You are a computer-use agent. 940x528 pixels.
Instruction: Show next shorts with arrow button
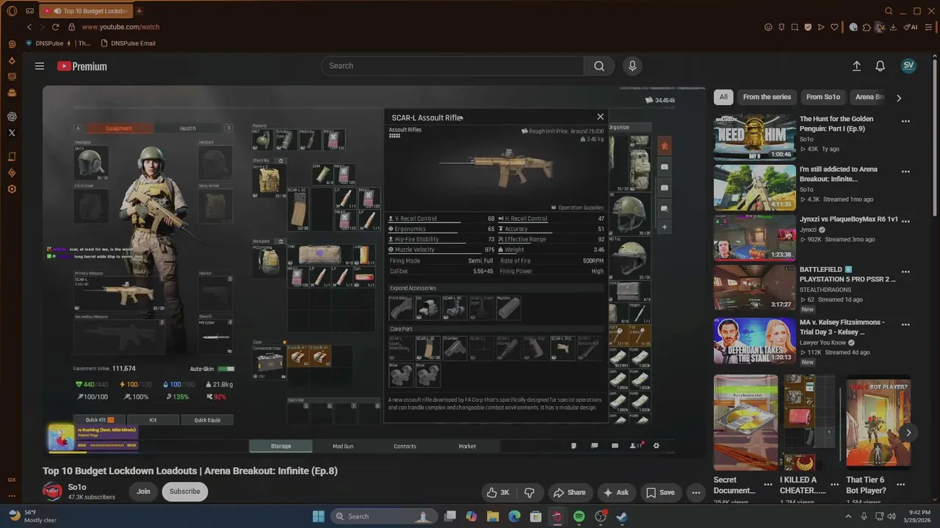(908, 433)
